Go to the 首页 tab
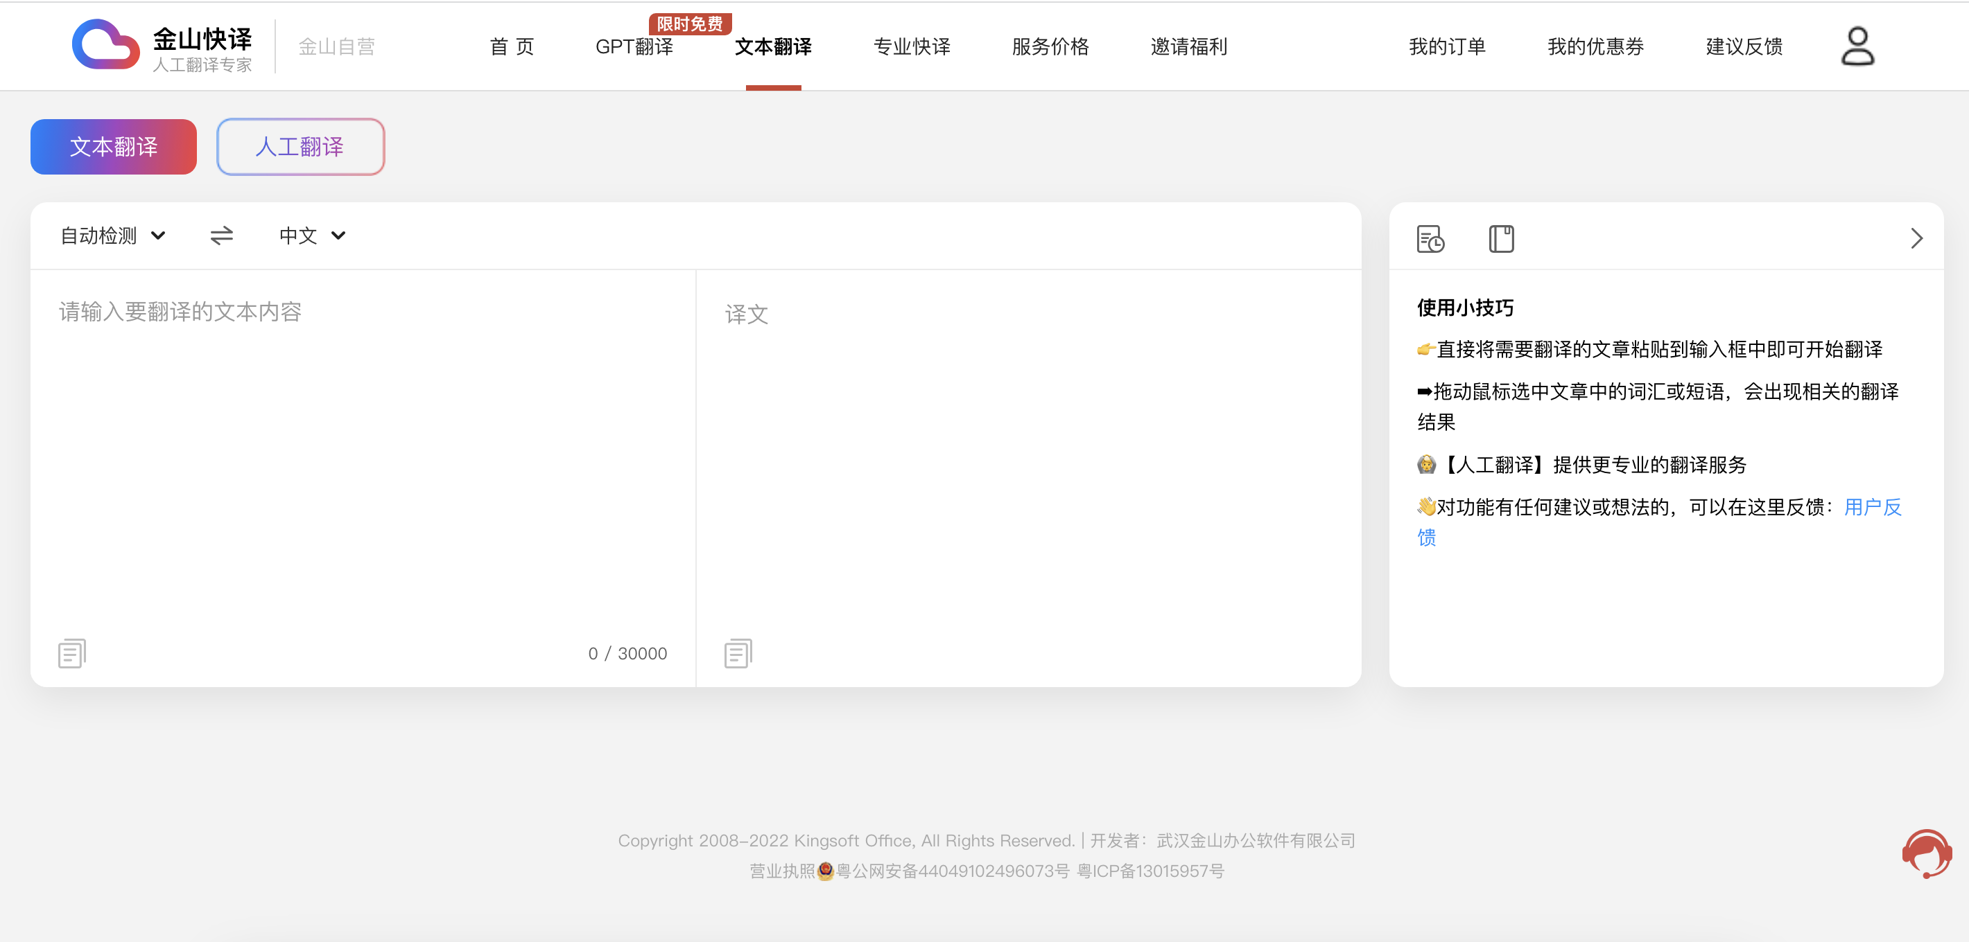Viewport: 1969px width, 942px height. pyautogui.click(x=512, y=46)
